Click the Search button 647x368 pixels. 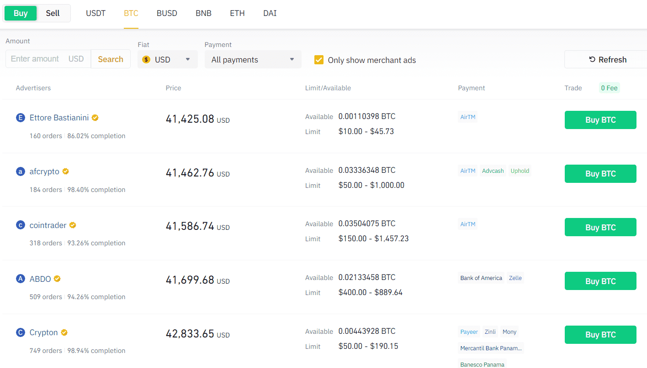111,59
